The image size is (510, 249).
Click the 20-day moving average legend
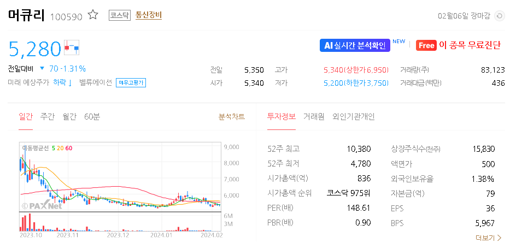[x=60, y=148]
